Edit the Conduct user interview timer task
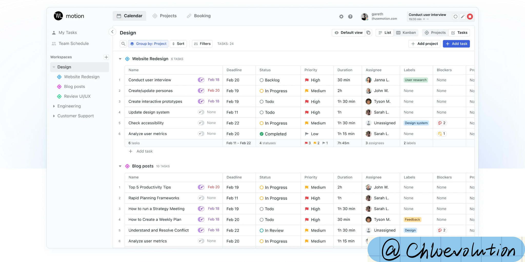The width and height of the screenshot is (525, 262). 463,17
